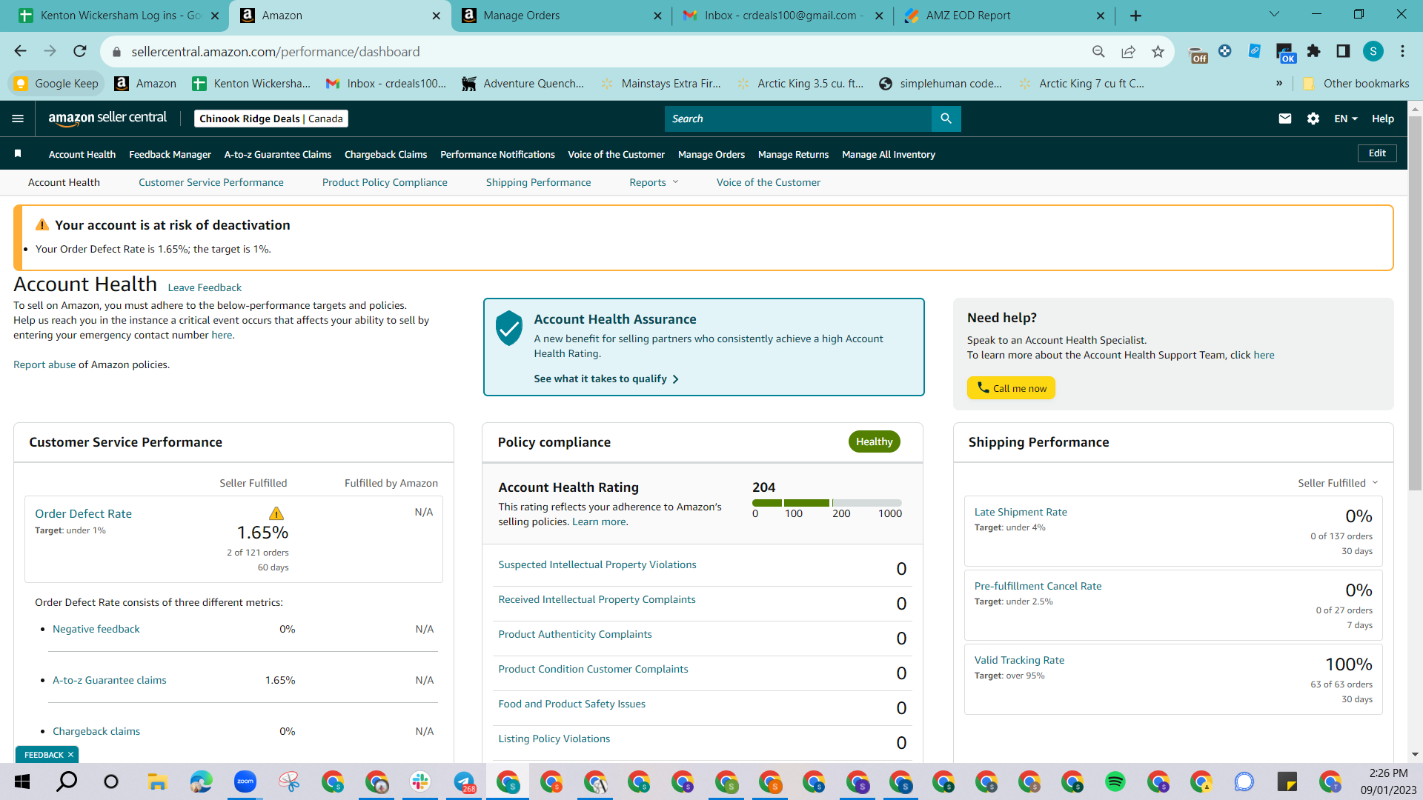
Task: Switch to the AMZ EOD Report tab
Action: [x=1004, y=16]
